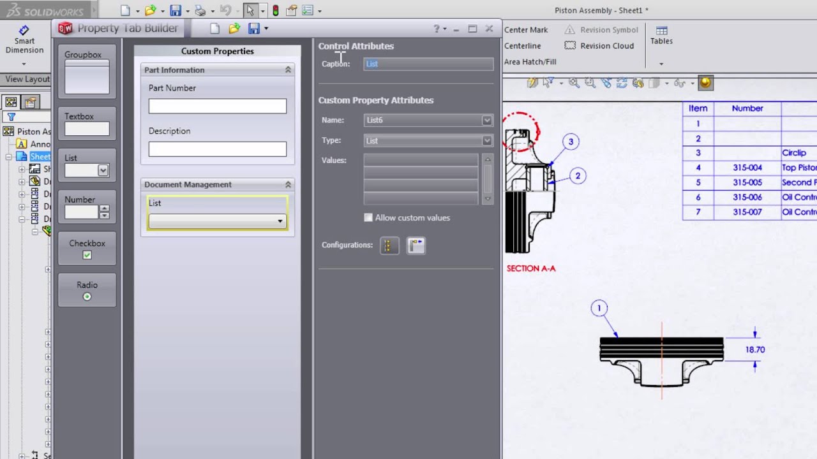The height and width of the screenshot is (459, 817).
Task: Click the Rebuild traffic light icon
Action: click(x=276, y=10)
